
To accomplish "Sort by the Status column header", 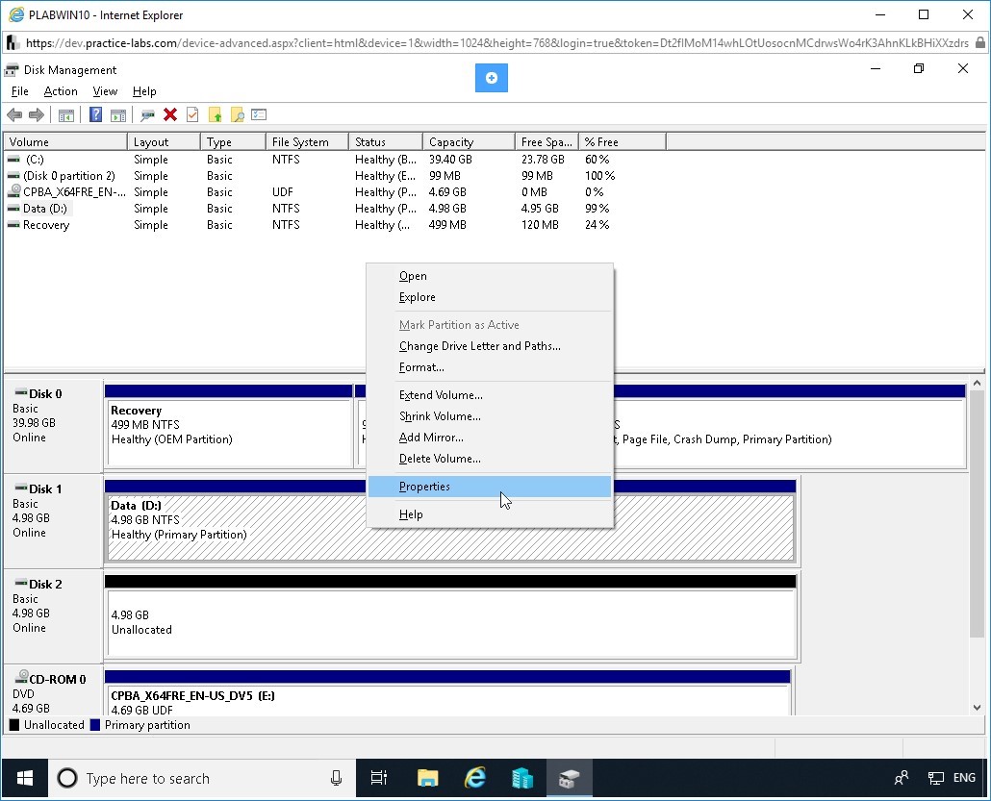I will pos(386,142).
